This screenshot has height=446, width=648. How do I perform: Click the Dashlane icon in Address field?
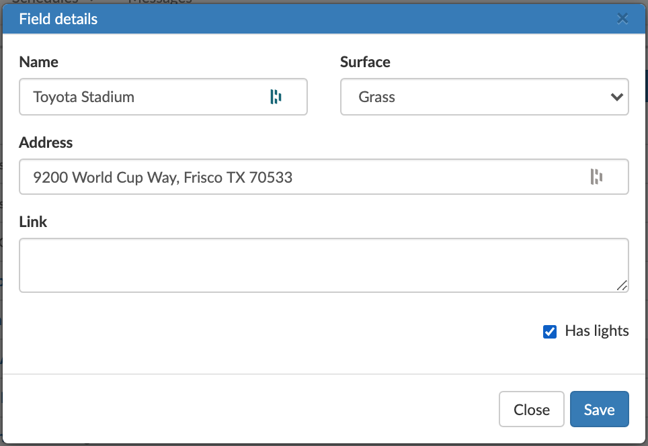tap(596, 177)
